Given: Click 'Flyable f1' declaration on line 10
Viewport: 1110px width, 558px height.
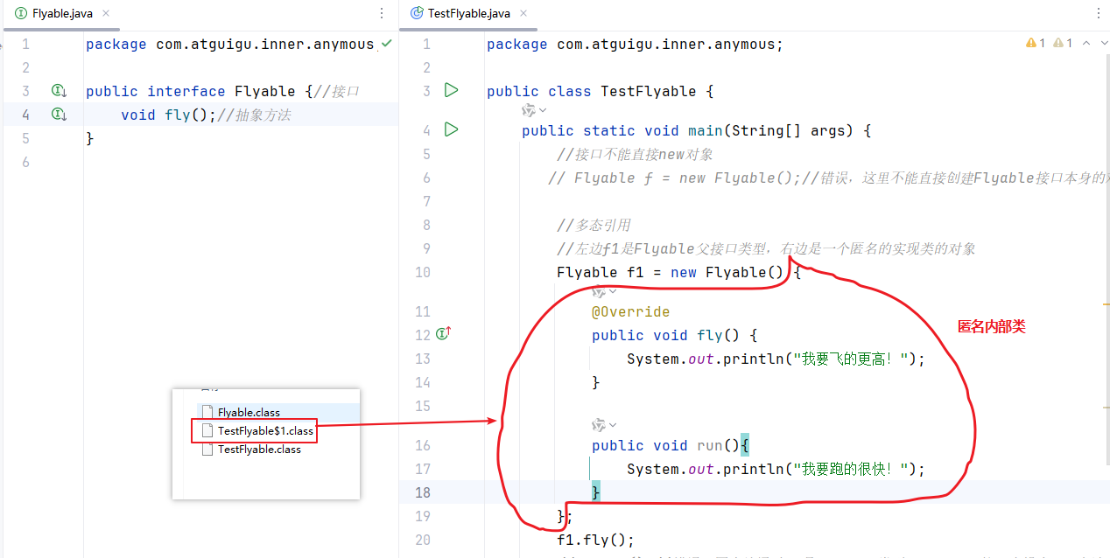Looking at the screenshot, I should click(x=601, y=272).
